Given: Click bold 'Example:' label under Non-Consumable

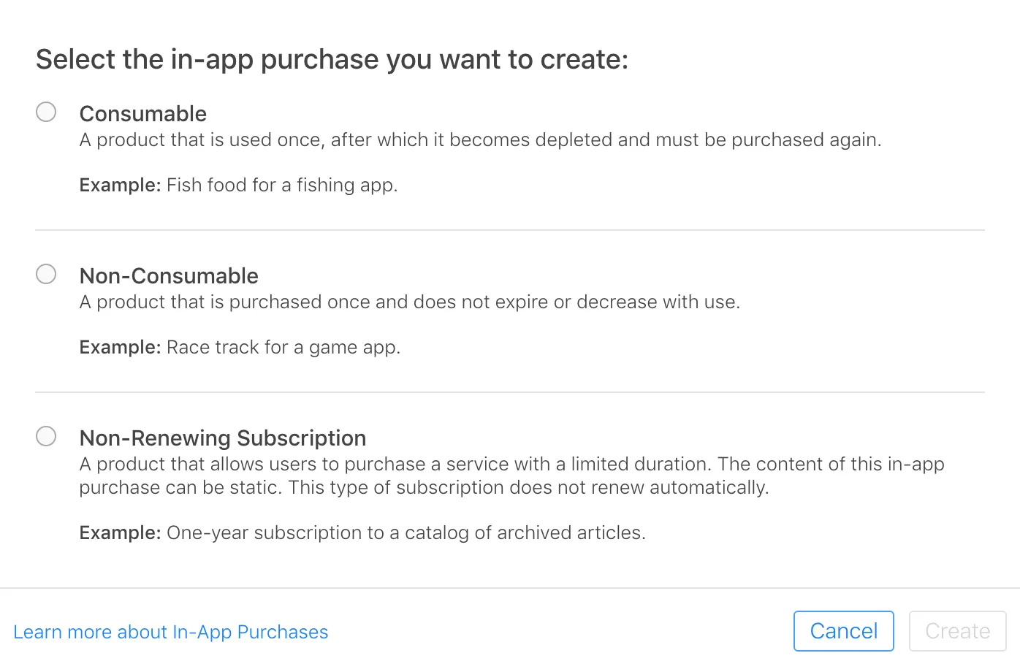Looking at the screenshot, I should (x=119, y=348).
